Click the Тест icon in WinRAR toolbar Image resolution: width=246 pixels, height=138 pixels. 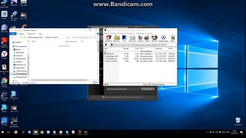(x=125, y=38)
